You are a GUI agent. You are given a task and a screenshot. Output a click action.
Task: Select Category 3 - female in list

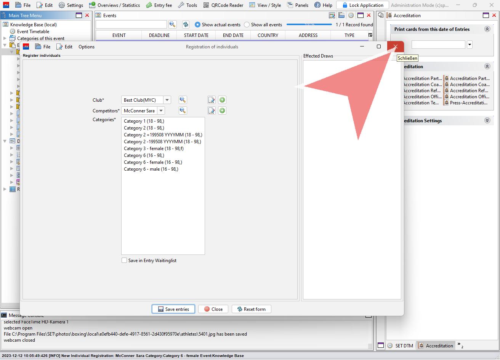click(x=154, y=149)
